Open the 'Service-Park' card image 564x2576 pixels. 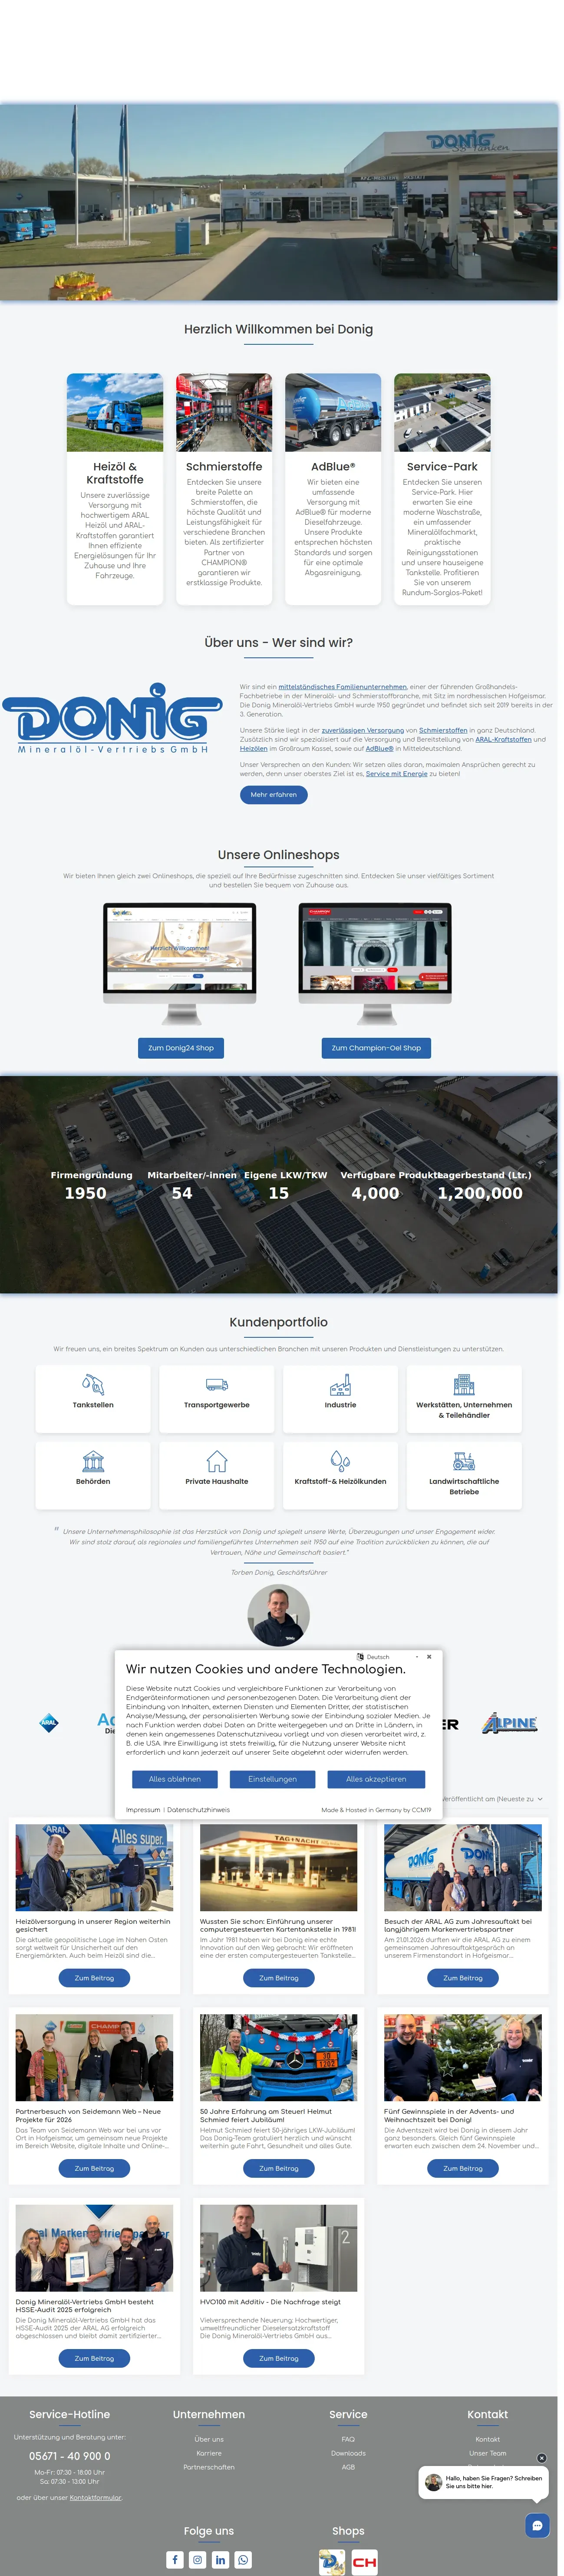click(x=442, y=412)
